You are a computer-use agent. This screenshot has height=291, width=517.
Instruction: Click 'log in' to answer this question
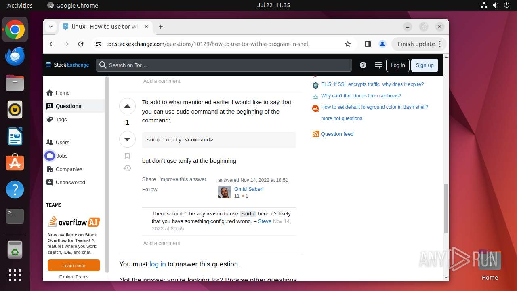click(x=158, y=264)
